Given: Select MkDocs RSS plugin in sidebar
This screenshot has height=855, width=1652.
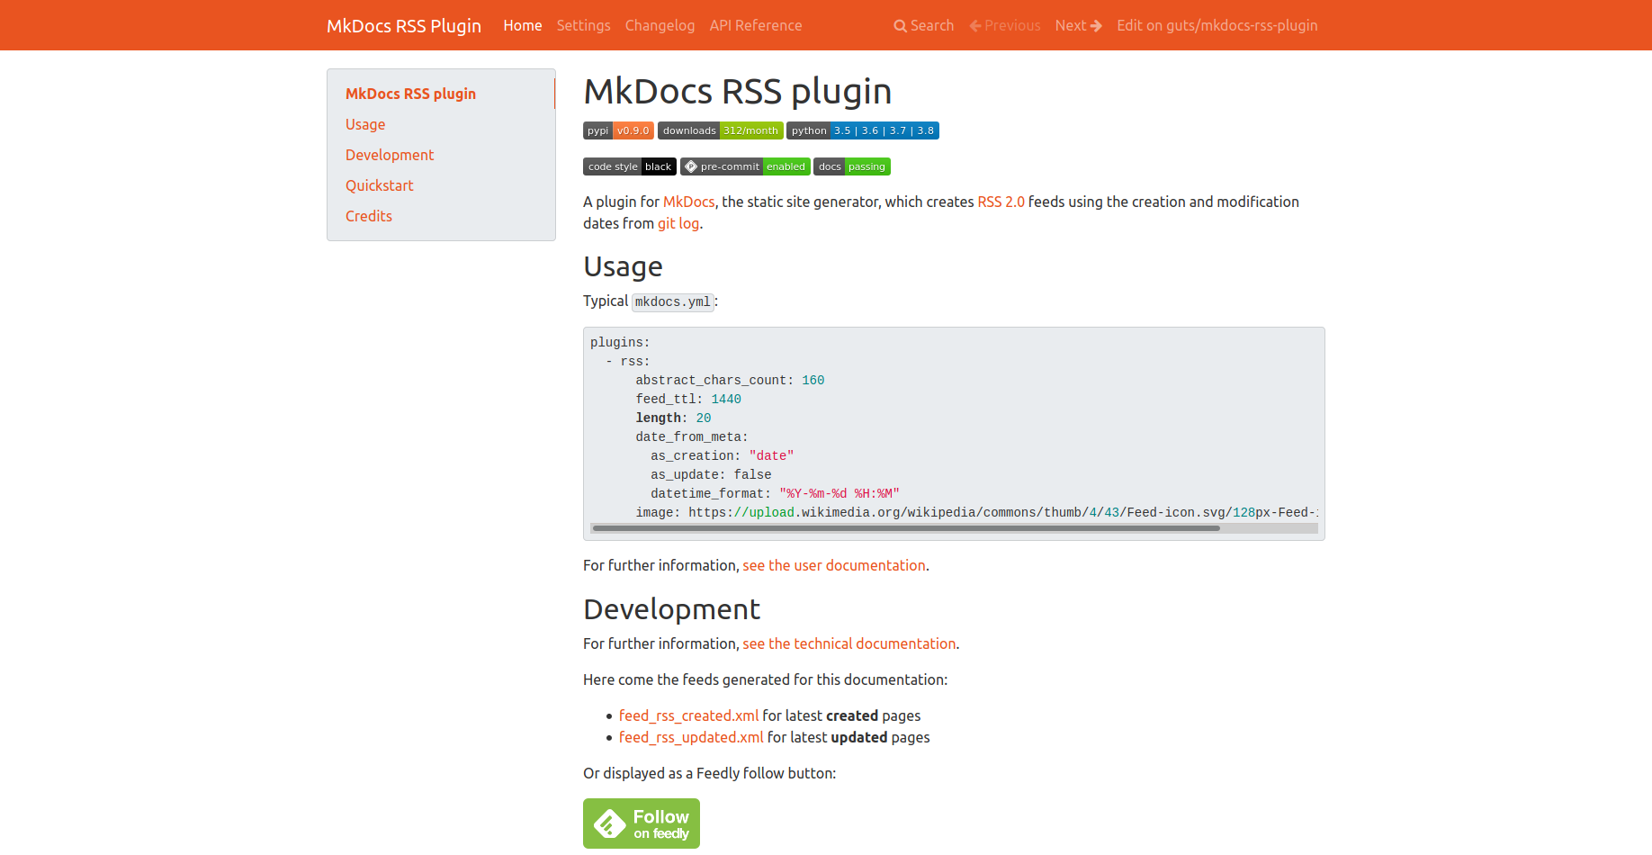Looking at the screenshot, I should click(x=410, y=94).
